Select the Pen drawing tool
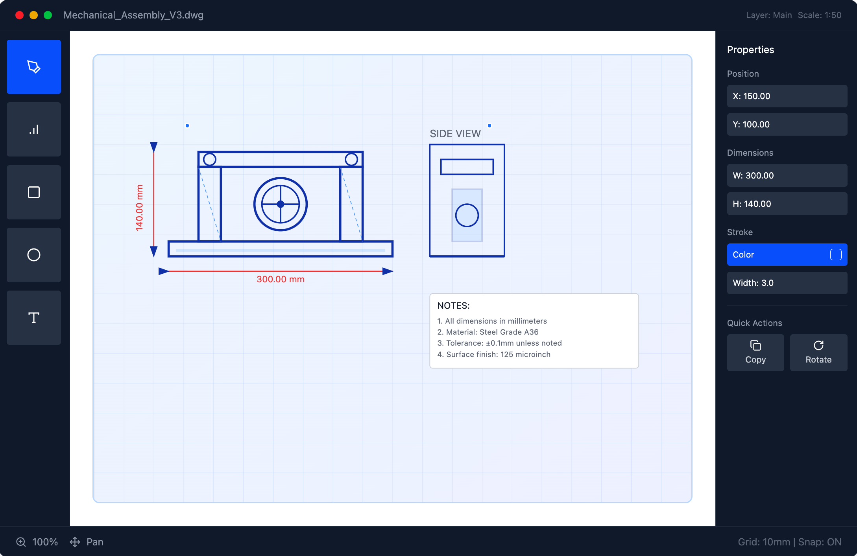This screenshot has width=857, height=556. click(34, 67)
